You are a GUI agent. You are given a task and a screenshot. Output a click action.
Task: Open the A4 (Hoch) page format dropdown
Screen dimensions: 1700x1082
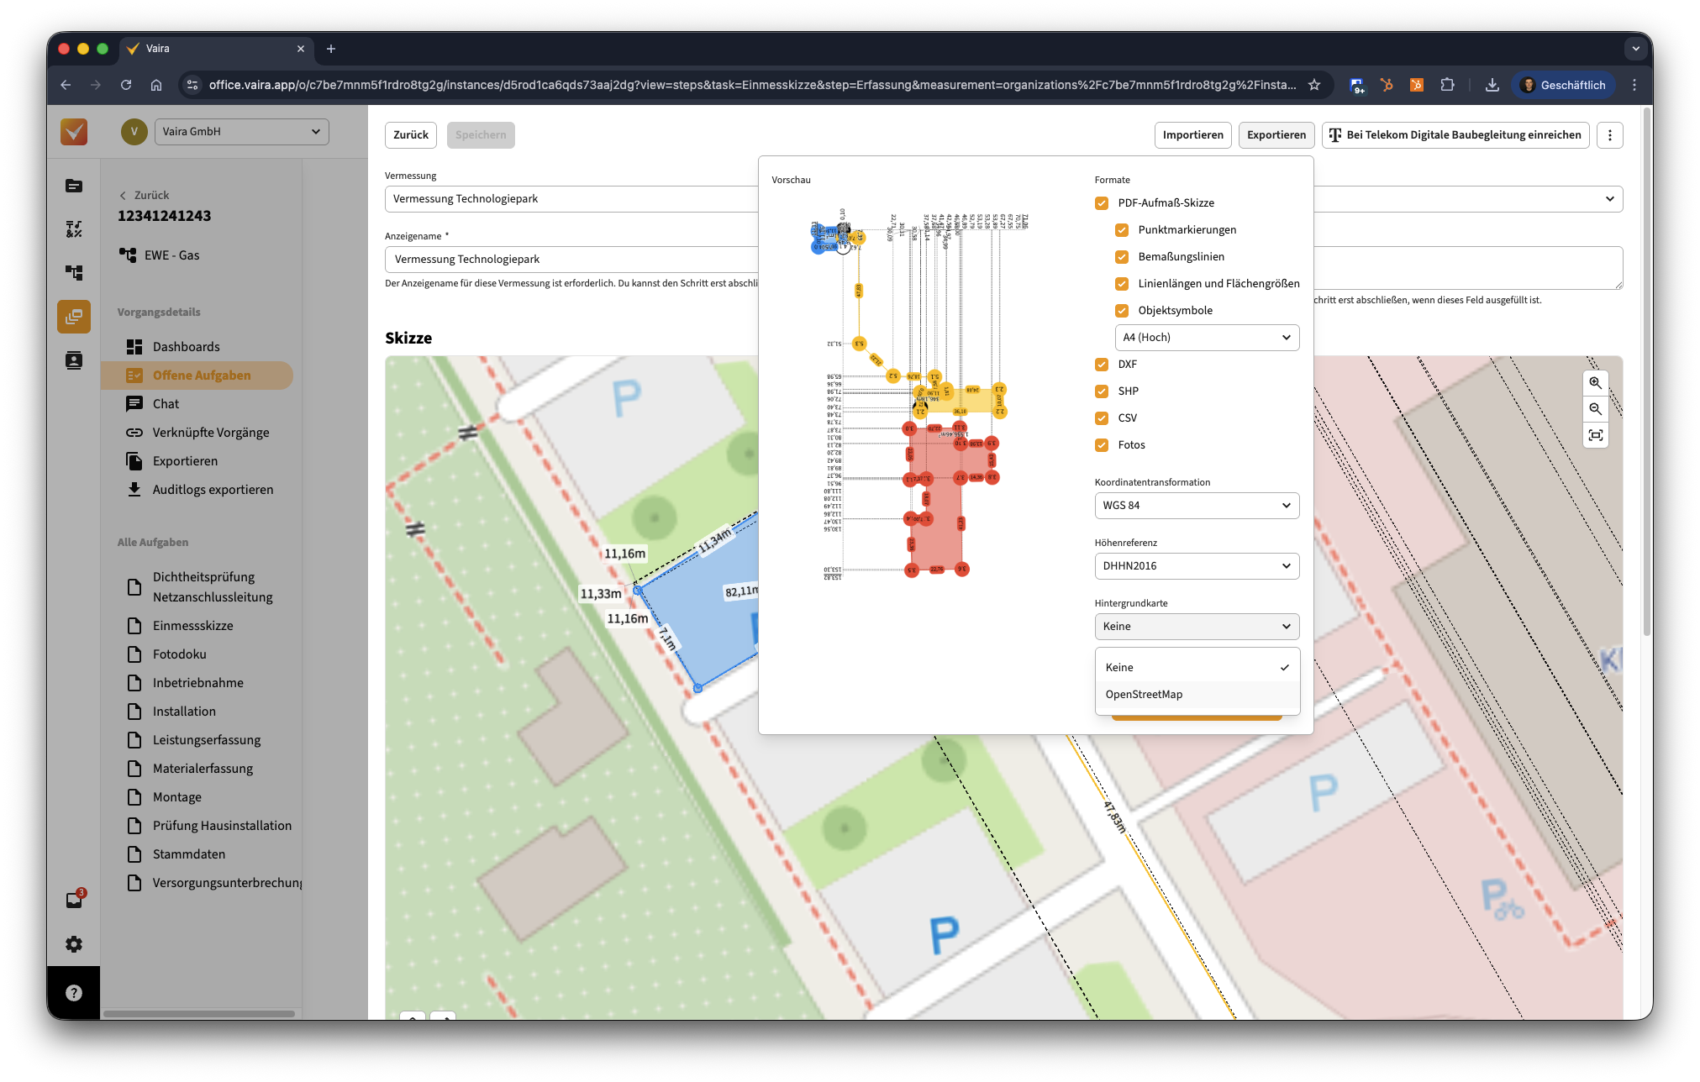coord(1206,338)
